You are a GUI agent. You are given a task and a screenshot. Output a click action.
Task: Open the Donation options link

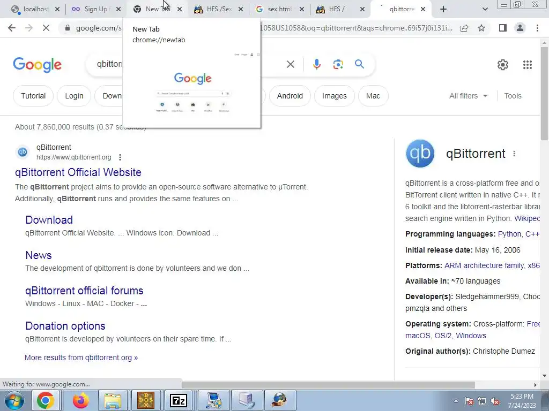click(65, 326)
